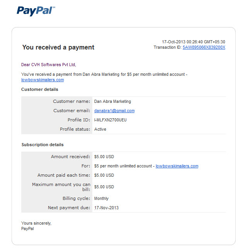Select the 'You received a payment' heading
Viewport: 248px width, 249px height.
pyautogui.click(x=58, y=47)
